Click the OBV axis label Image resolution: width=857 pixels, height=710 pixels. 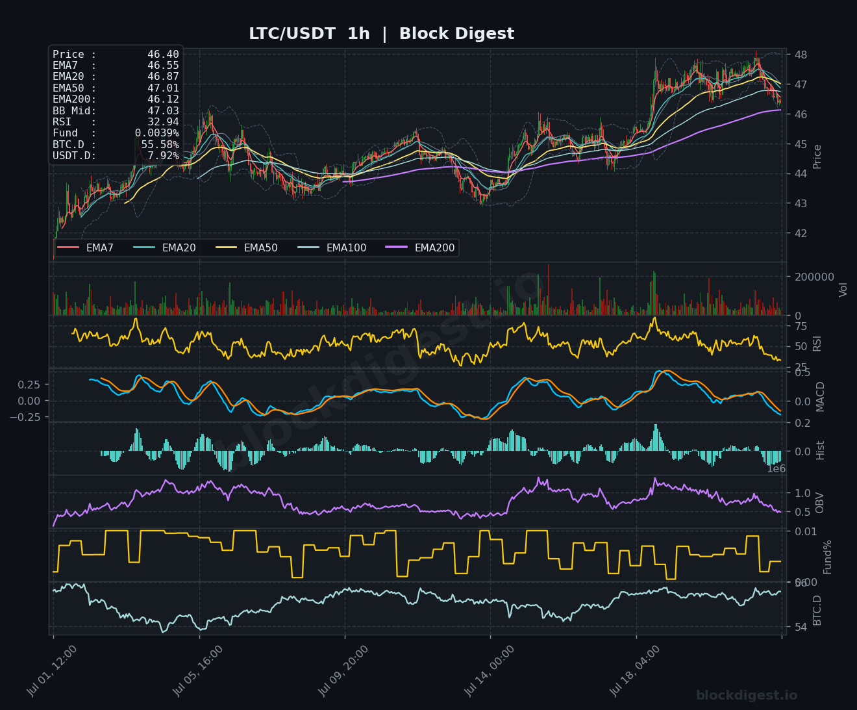[820, 502]
